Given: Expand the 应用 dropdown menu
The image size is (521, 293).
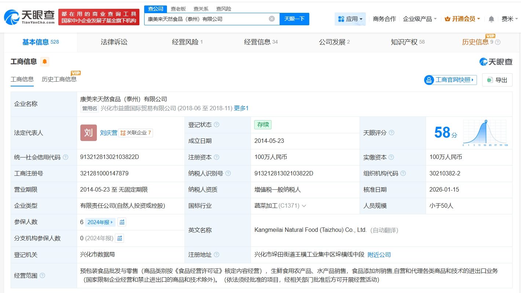Looking at the screenshot, I should pyautogui.click(x=350, y=19).
